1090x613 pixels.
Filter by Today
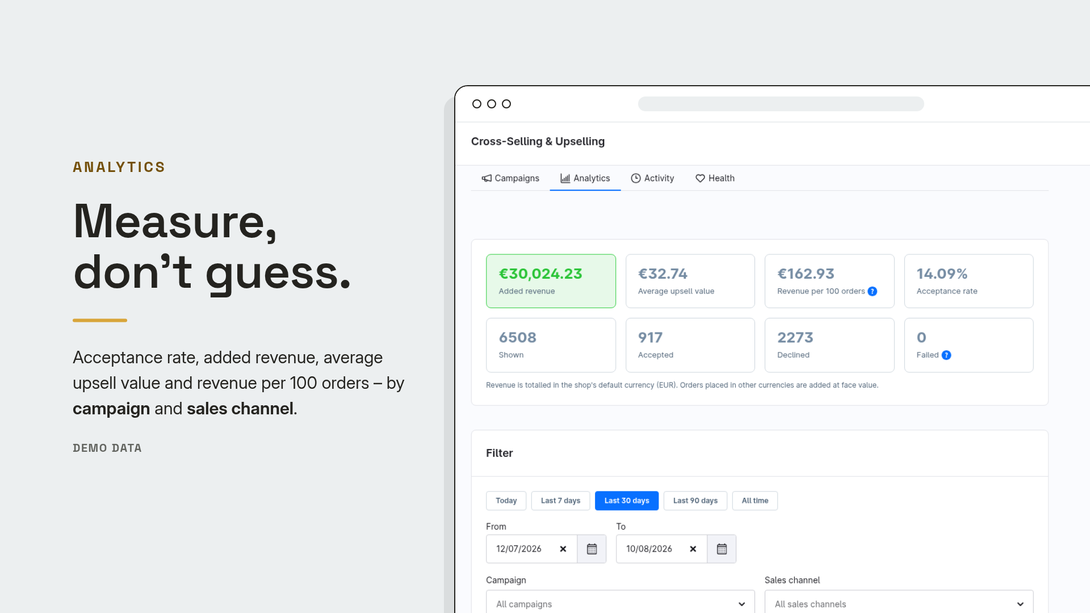506,501
